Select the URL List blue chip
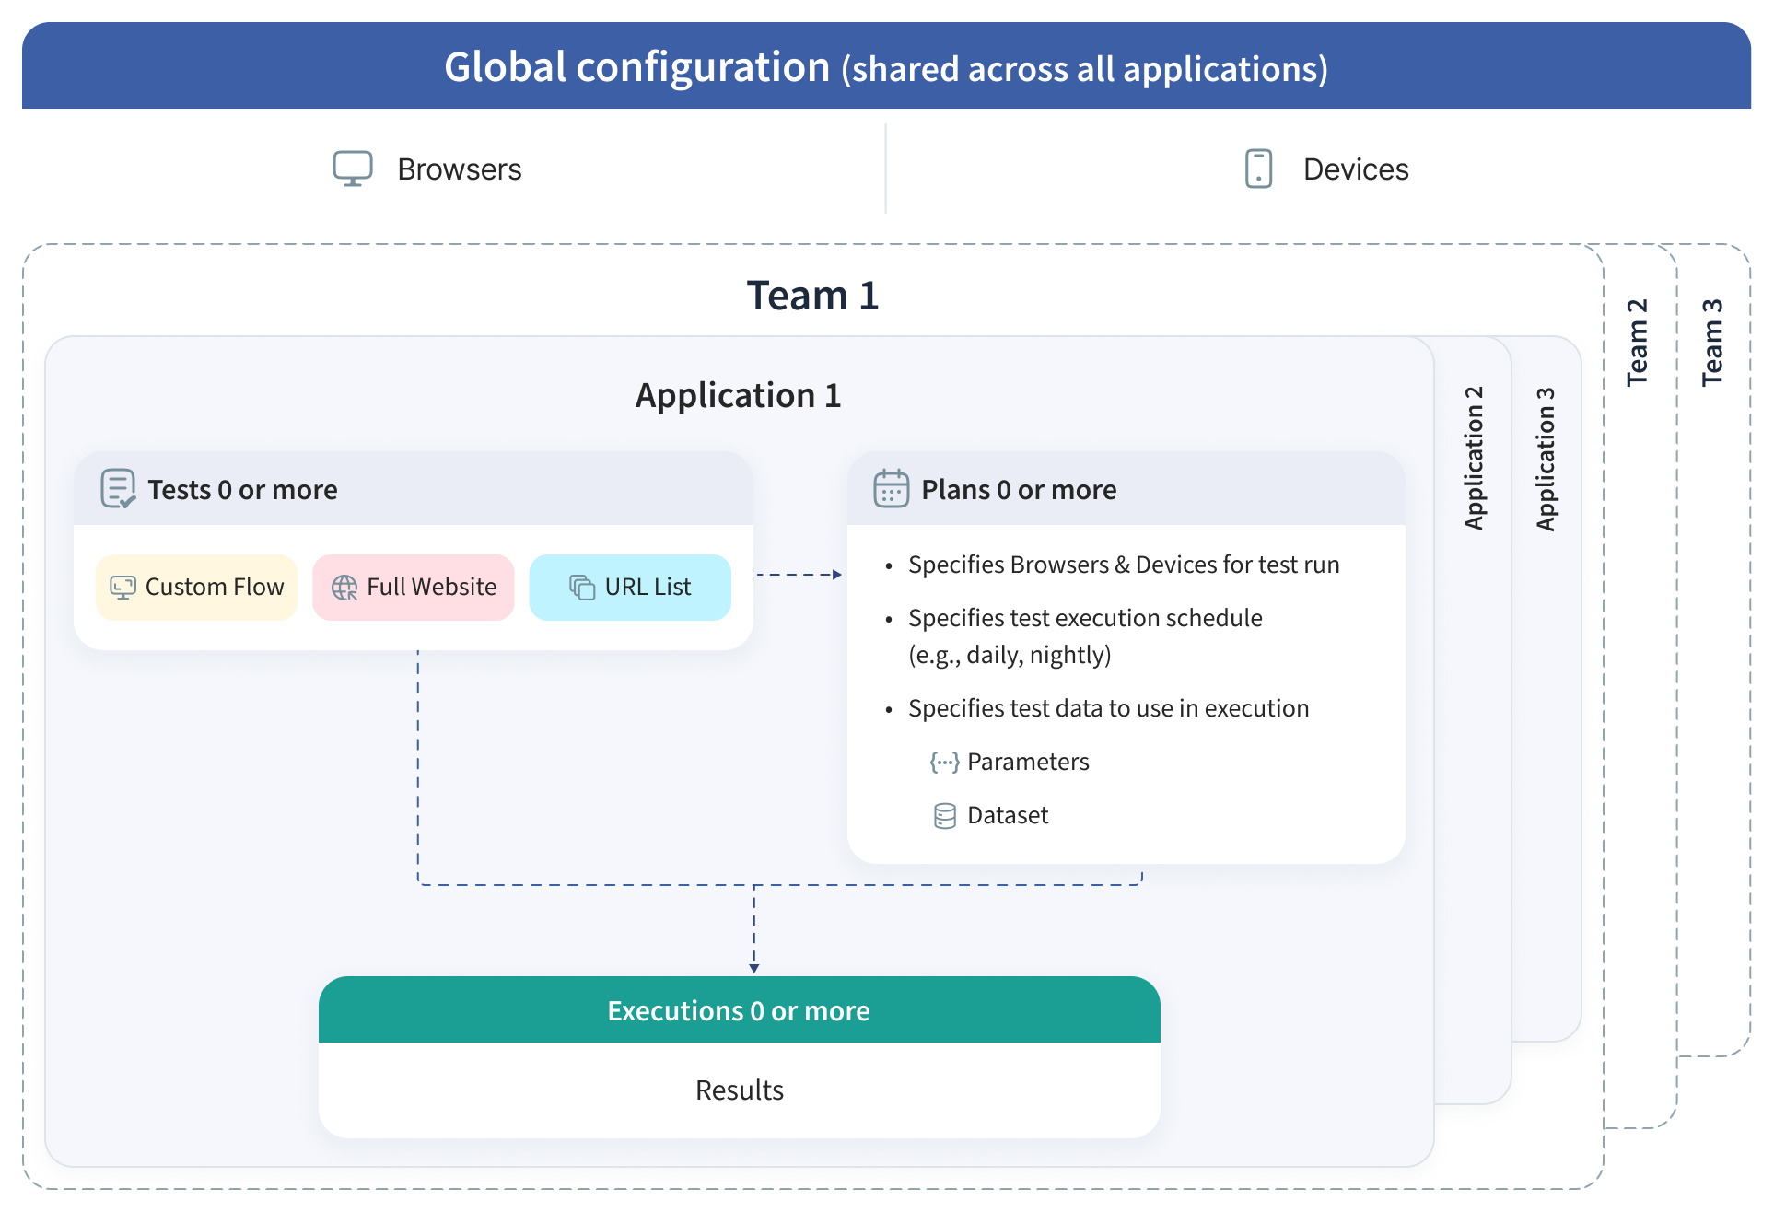The image size is (1774, 1212). [x=631, y=588]
